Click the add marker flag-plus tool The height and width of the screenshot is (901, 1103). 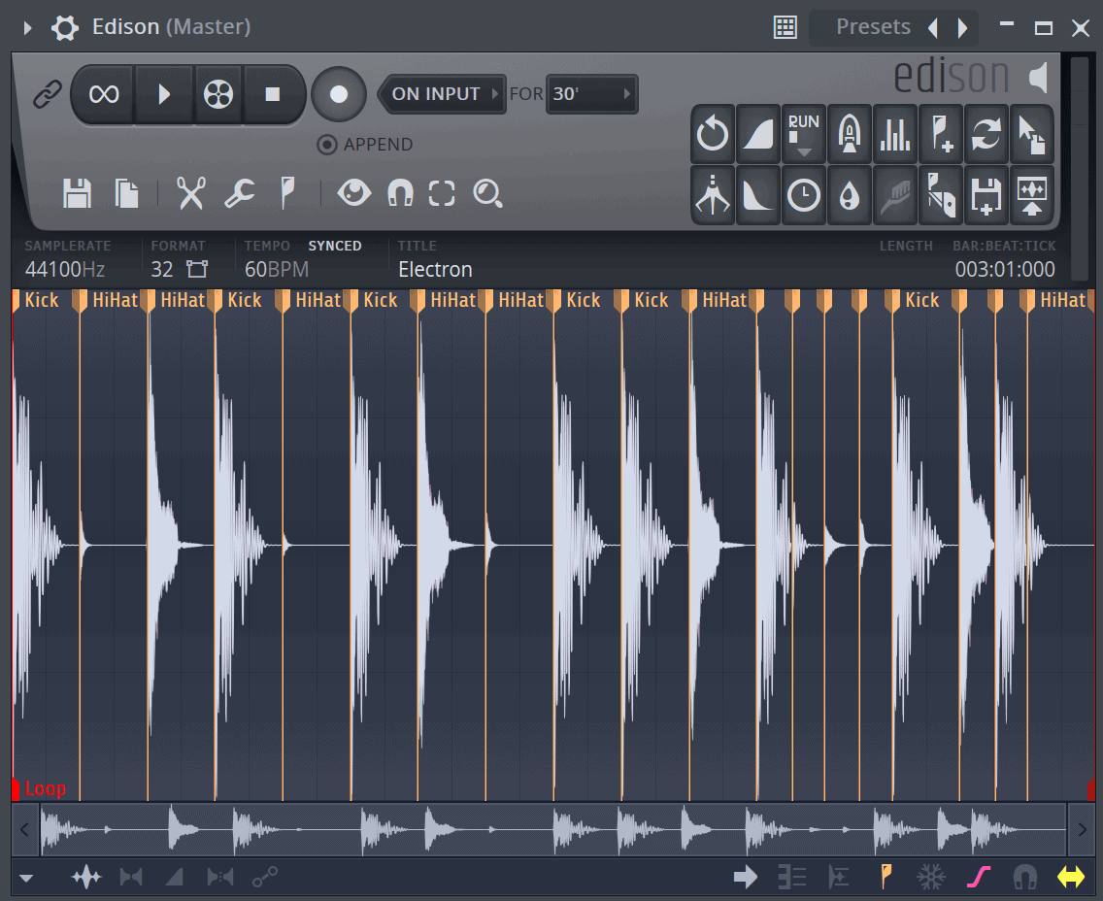click(941, 134)
